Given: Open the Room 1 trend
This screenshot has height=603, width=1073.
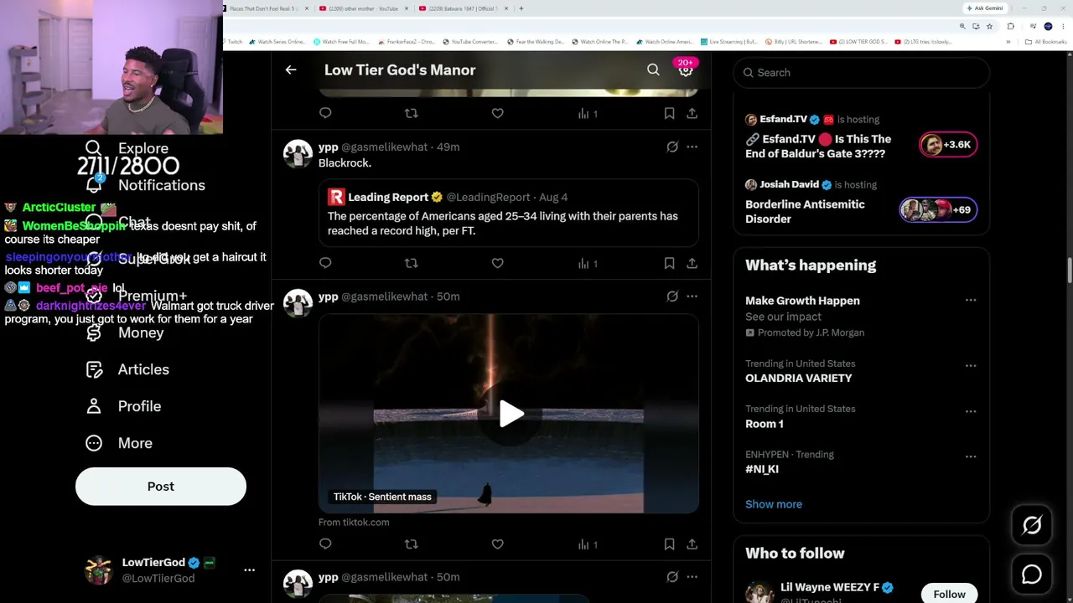Looking at the screenshot, I should click(x=765, y=424).
